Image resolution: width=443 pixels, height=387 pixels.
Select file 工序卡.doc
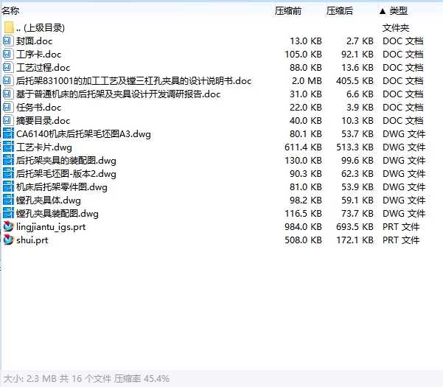[39, 55]
